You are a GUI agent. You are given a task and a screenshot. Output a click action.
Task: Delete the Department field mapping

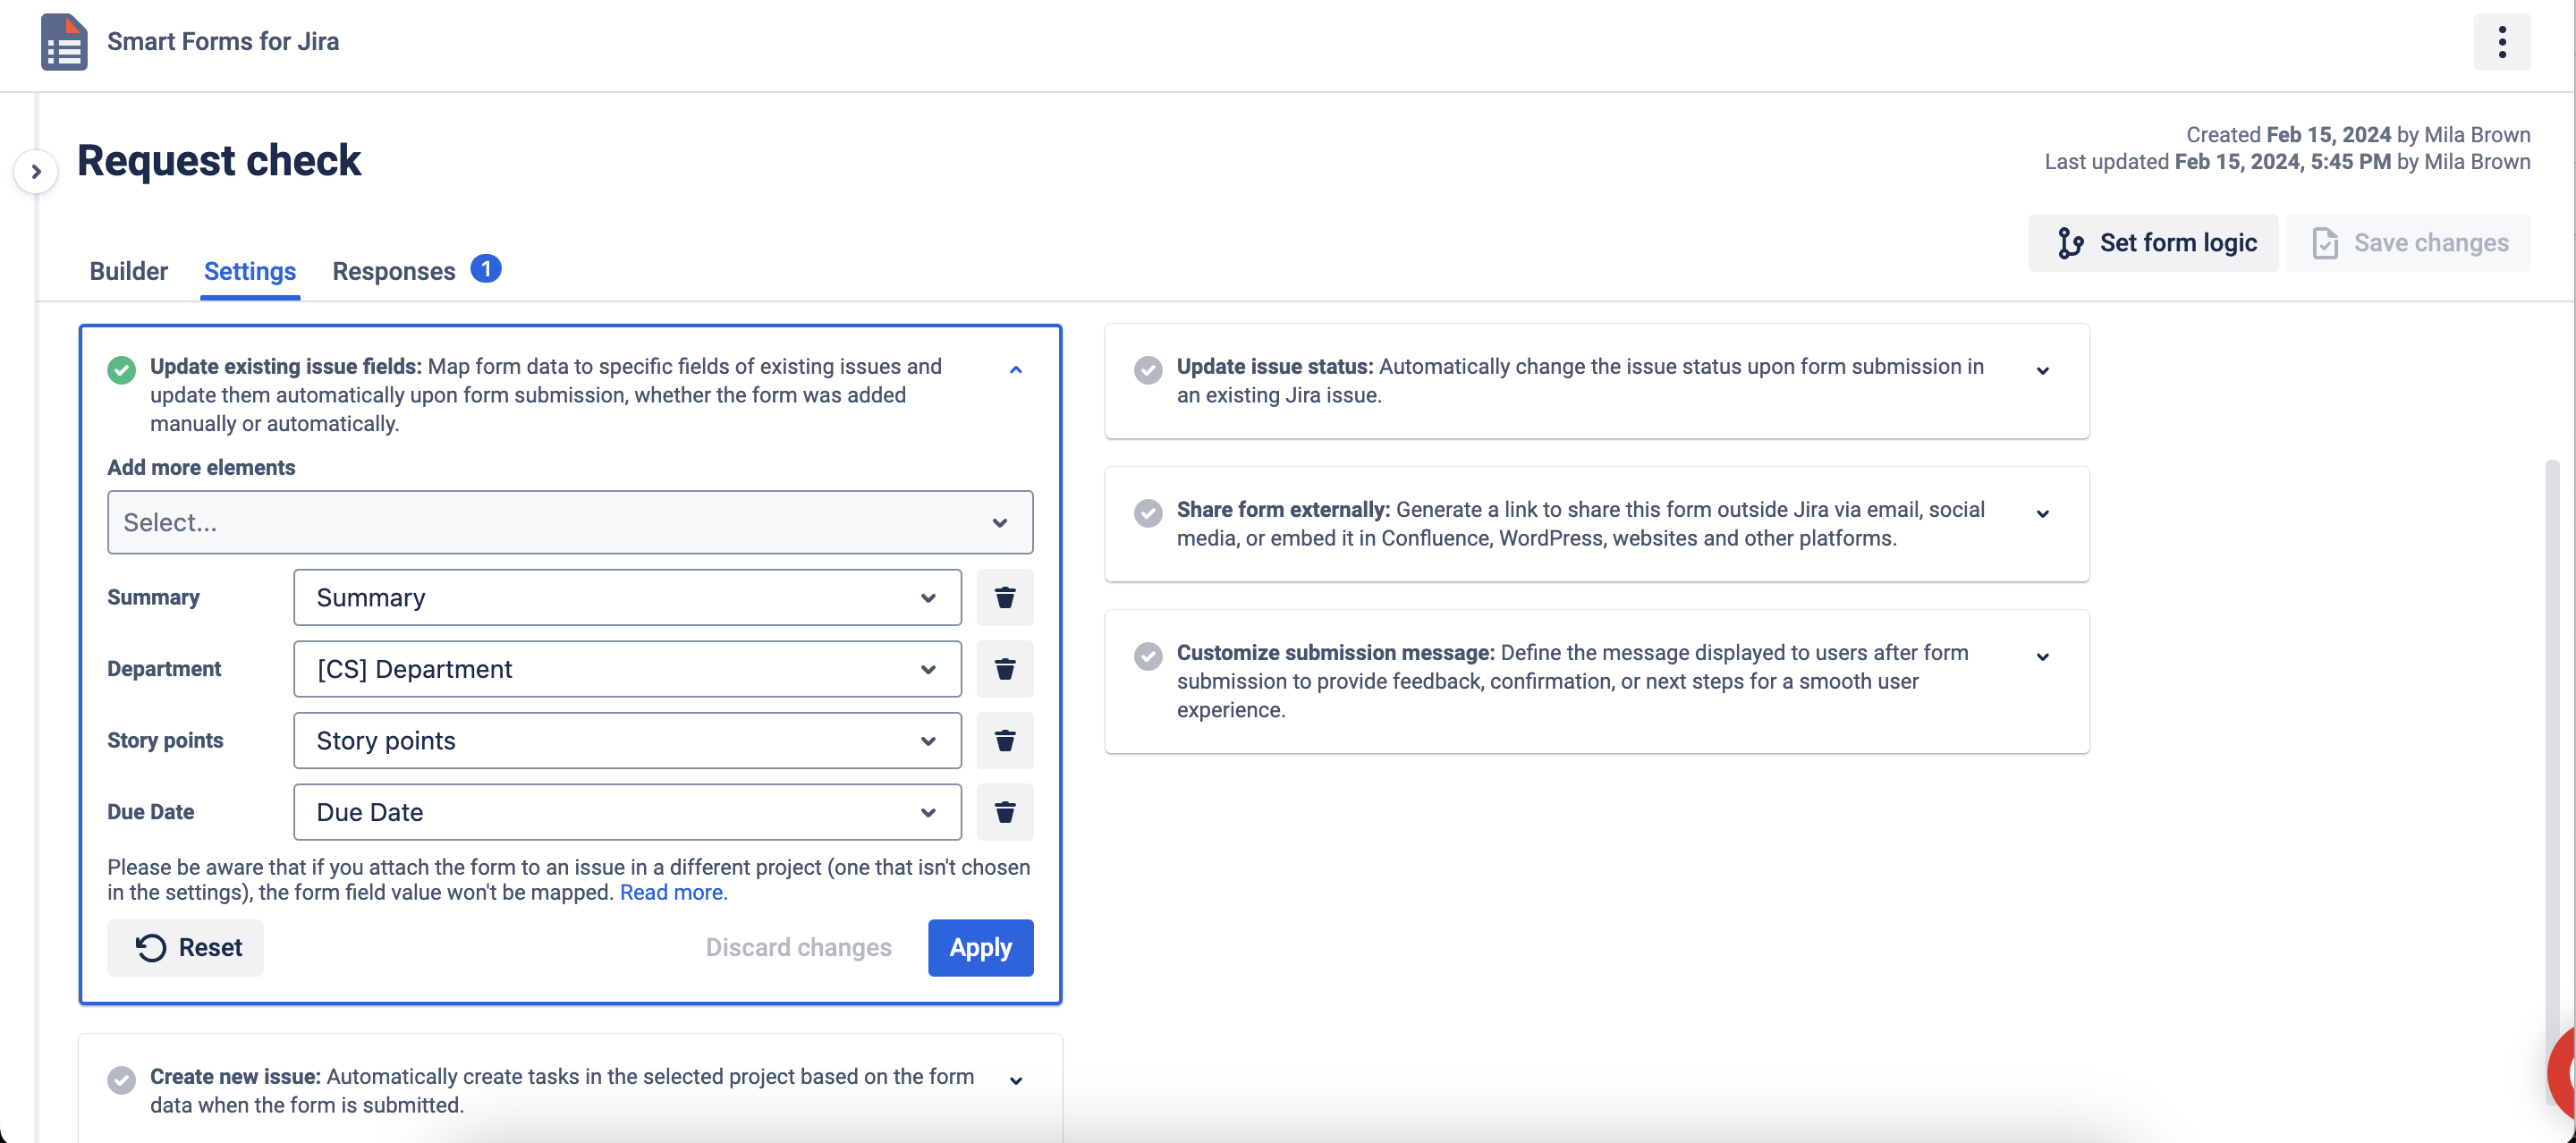point(1004,669)
